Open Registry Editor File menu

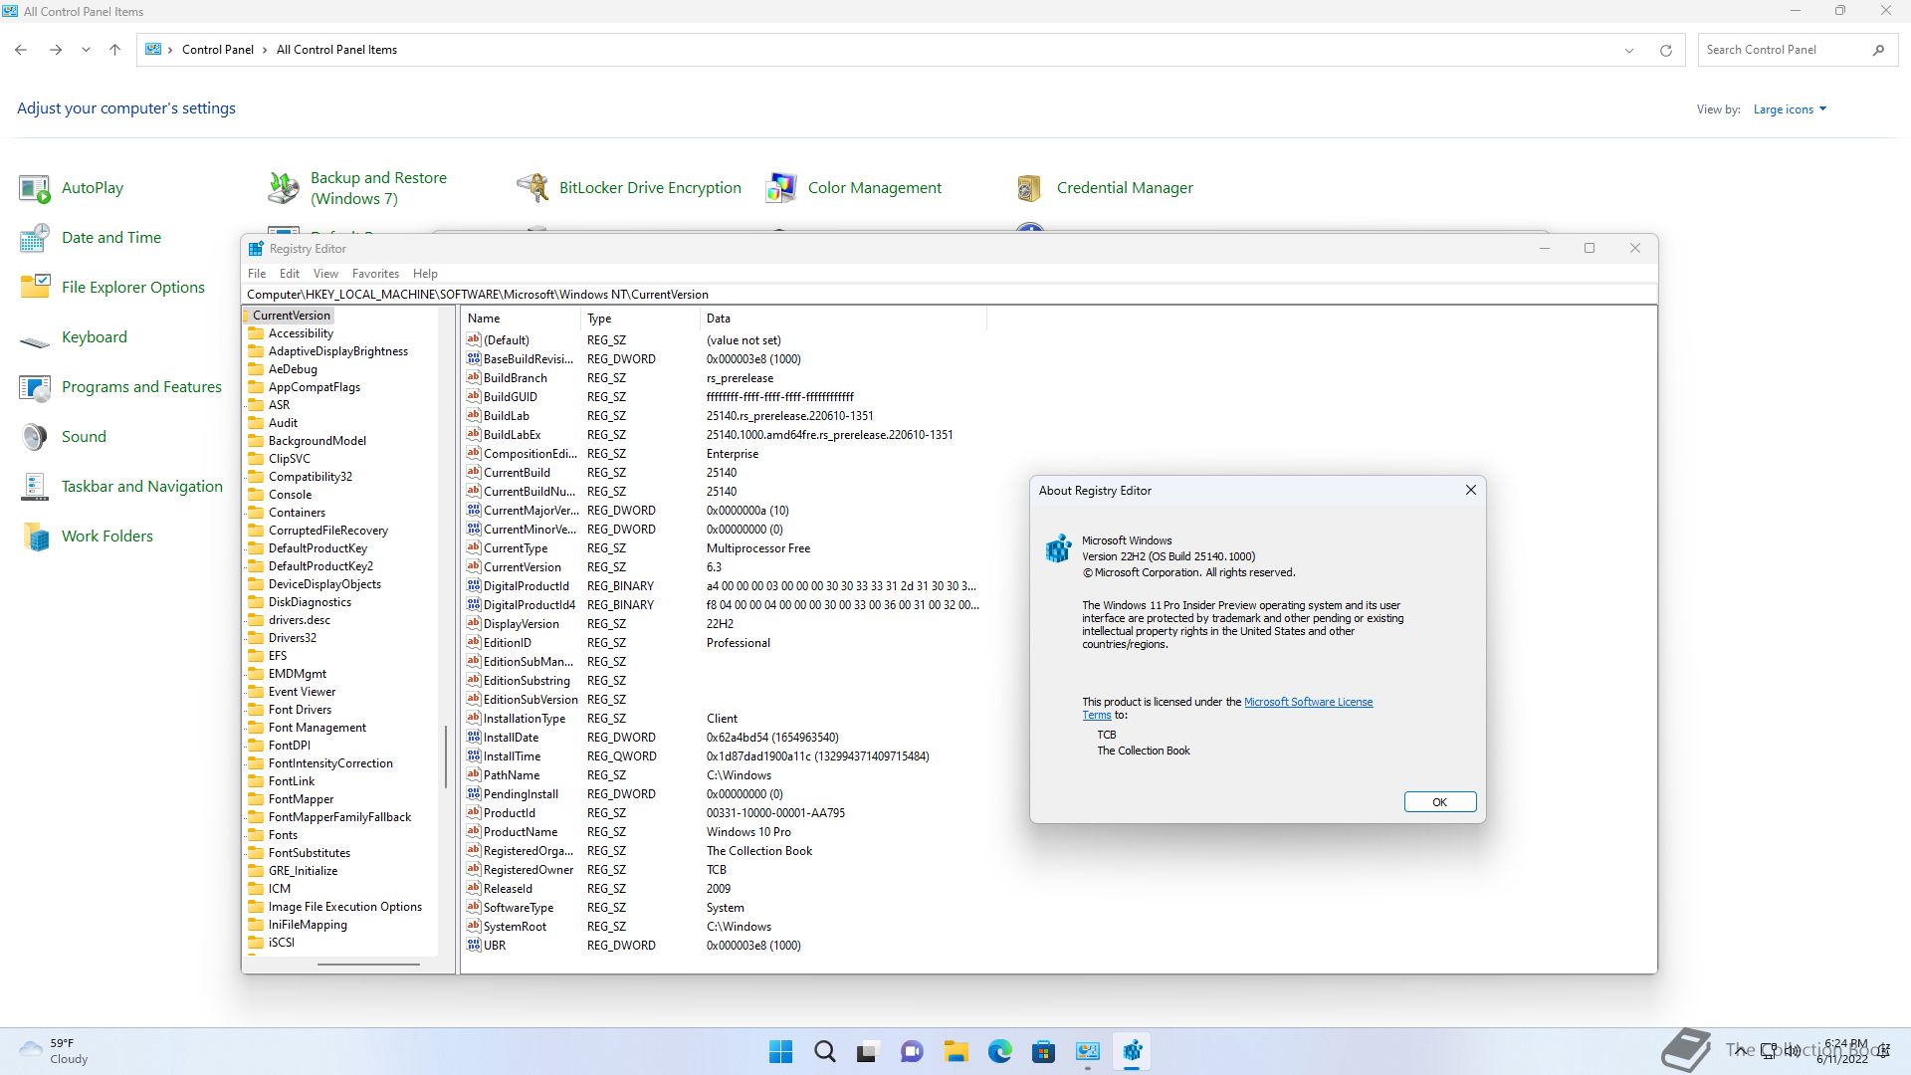click(257, 274)
